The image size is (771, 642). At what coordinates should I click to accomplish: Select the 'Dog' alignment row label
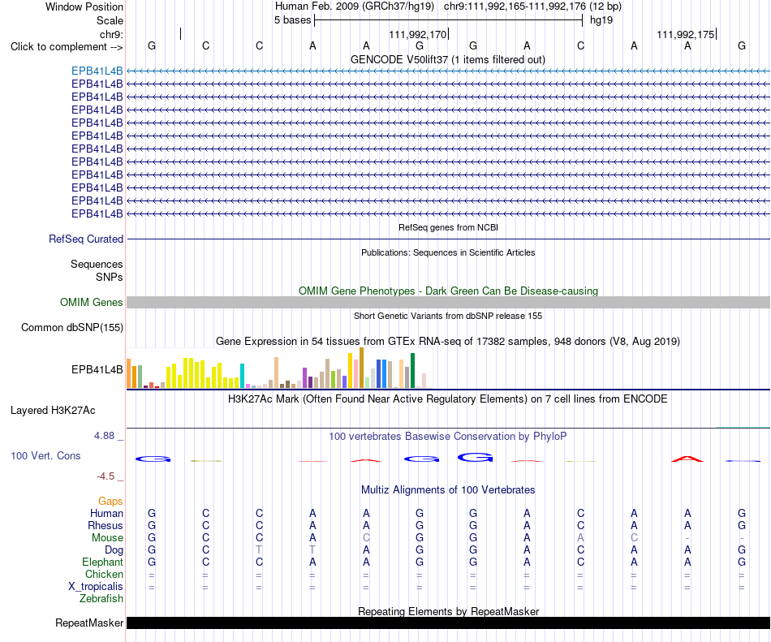[x=114, y=550]
